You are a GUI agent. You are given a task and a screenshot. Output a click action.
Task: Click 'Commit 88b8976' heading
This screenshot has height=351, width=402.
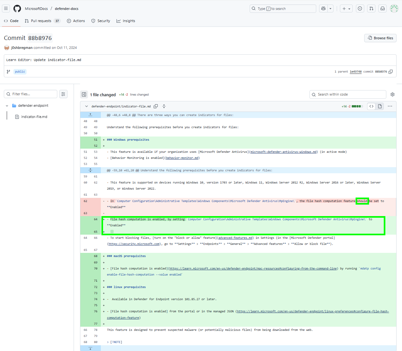[28, 38]
